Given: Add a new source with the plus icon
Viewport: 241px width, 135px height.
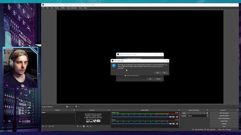Looking at the screenshot, I should 78,126.
